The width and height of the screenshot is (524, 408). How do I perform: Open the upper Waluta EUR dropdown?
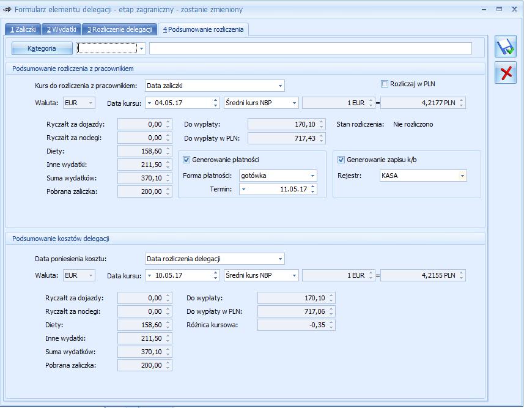coord(90,103)
